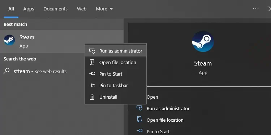Select Uninstall in context menu
The width and height of the screenshot is (271, 135).
tap(116, 97)
